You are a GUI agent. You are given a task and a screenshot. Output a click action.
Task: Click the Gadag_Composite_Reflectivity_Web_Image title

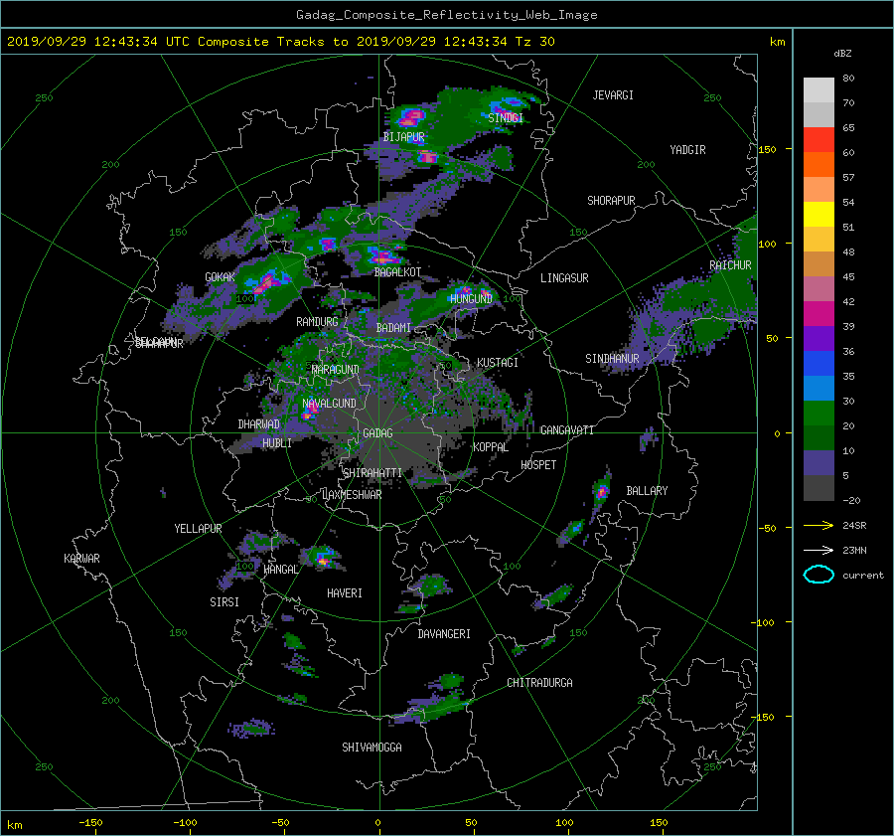(x=446, y=15)
